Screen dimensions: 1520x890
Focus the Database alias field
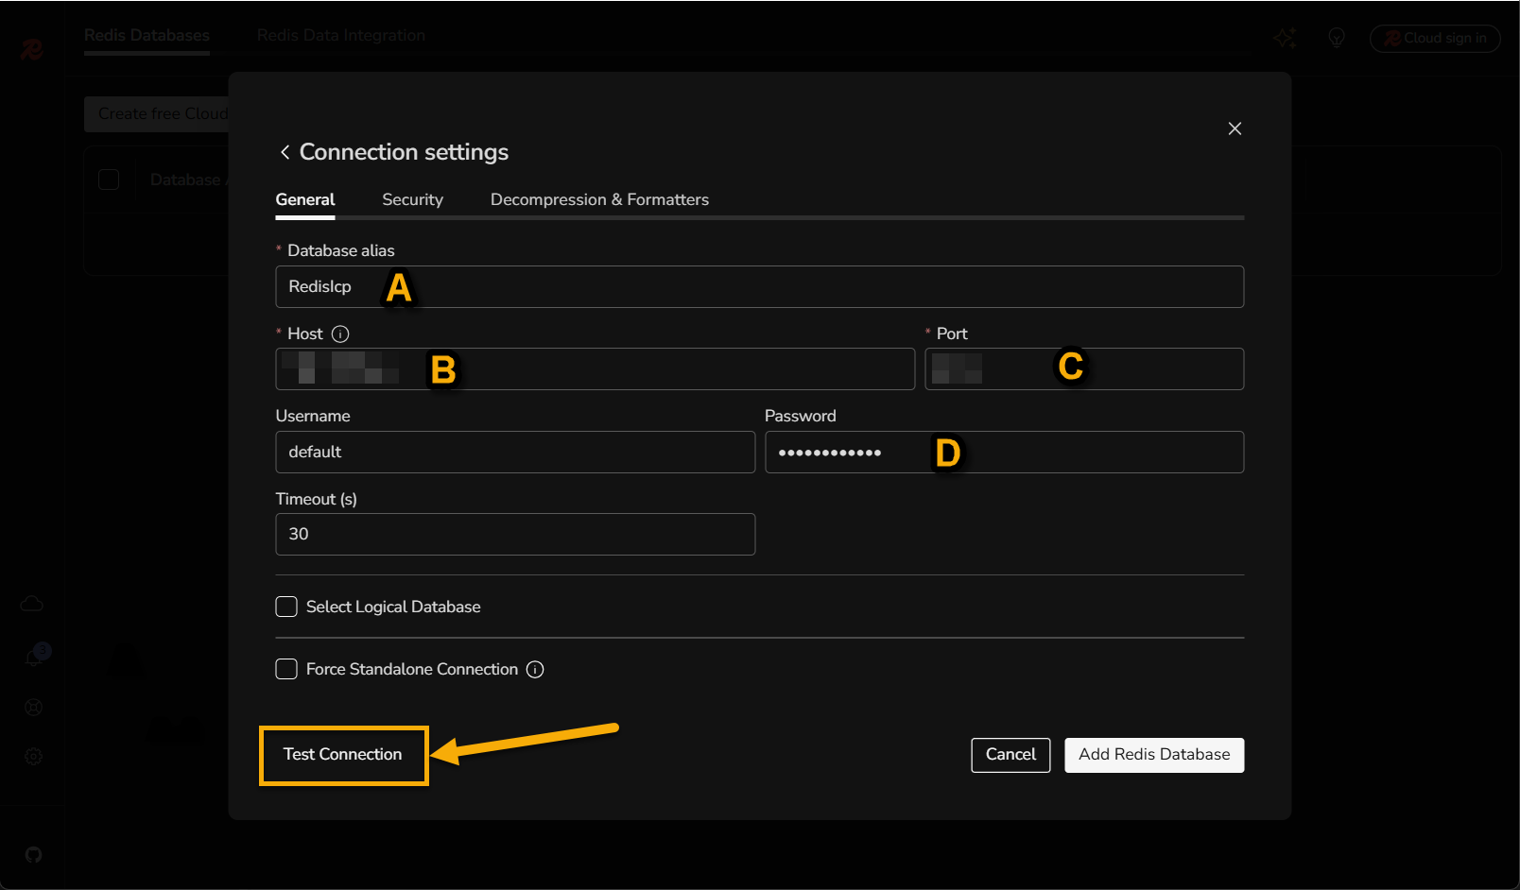(x=758, y=286)
